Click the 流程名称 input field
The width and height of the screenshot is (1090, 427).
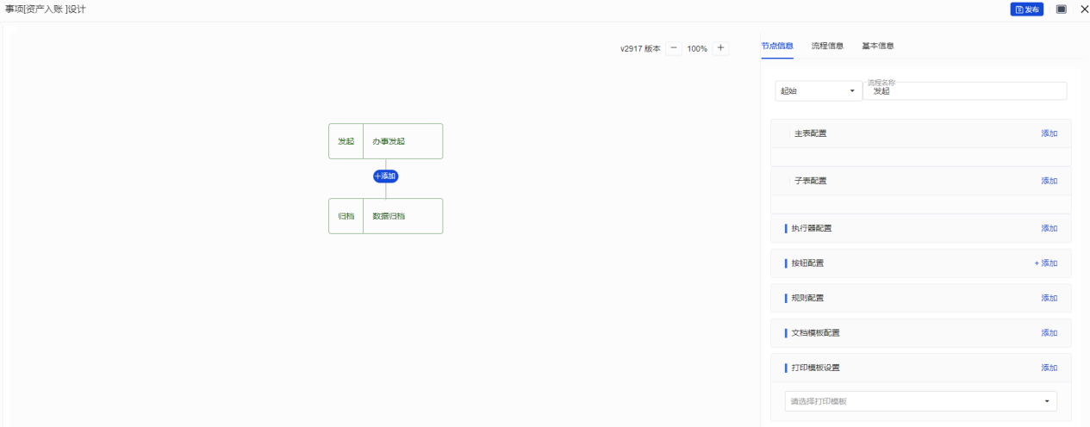click(x=965, y=91)
